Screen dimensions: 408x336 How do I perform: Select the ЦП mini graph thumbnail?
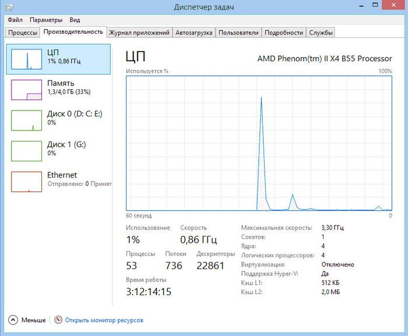click(27, 59)
